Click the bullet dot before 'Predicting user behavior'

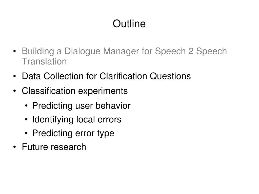26,106
